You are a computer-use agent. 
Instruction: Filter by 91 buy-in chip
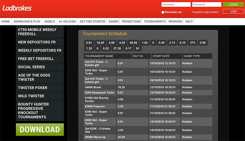[x=138, y=49]
